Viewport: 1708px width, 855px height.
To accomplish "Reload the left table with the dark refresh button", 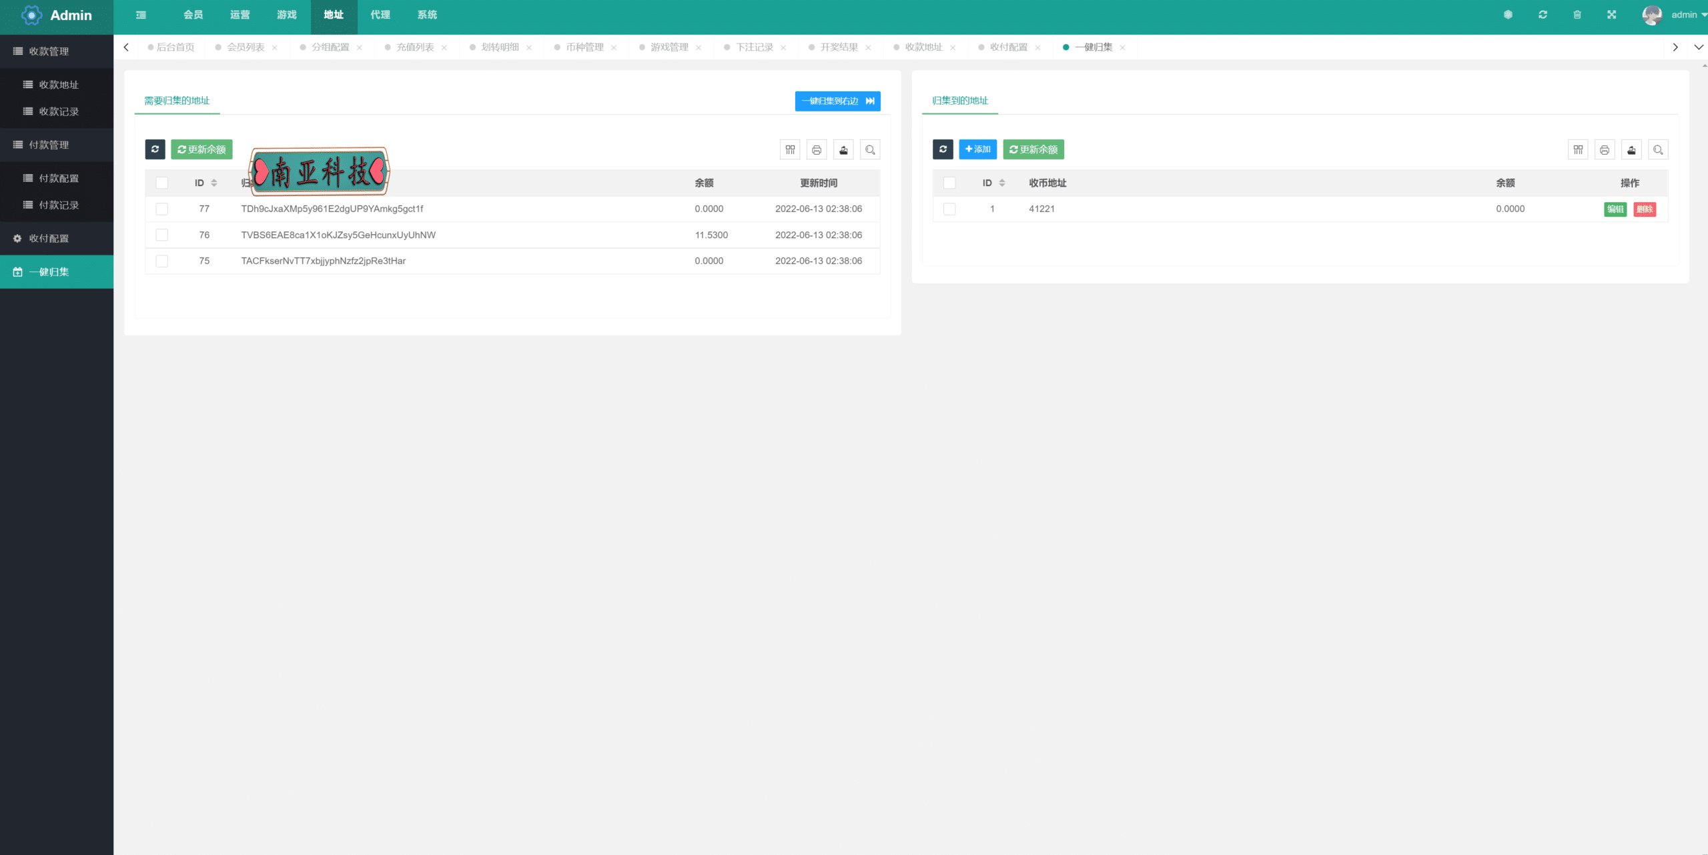I will click(x=155, y=149).
